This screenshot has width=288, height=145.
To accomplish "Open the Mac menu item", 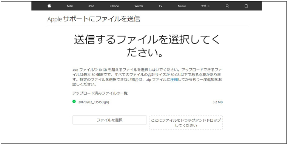I will [70, 6].
